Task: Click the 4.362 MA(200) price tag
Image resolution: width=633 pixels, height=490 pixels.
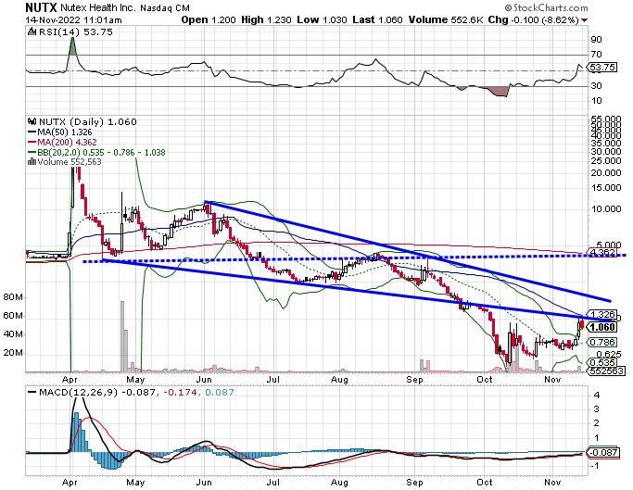Action: pos(602,253)
